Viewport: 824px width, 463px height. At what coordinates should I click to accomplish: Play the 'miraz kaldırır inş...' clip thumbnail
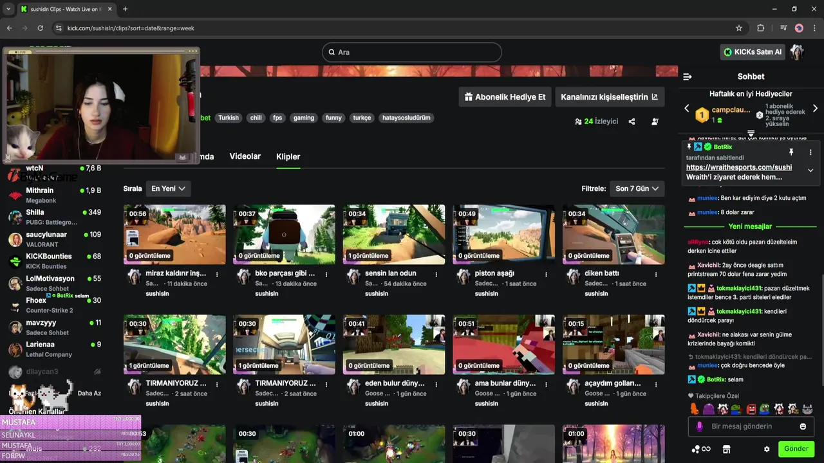coord(174,235)
